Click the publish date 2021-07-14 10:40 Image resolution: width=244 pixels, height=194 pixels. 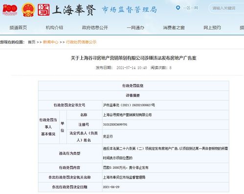[132, 68]
